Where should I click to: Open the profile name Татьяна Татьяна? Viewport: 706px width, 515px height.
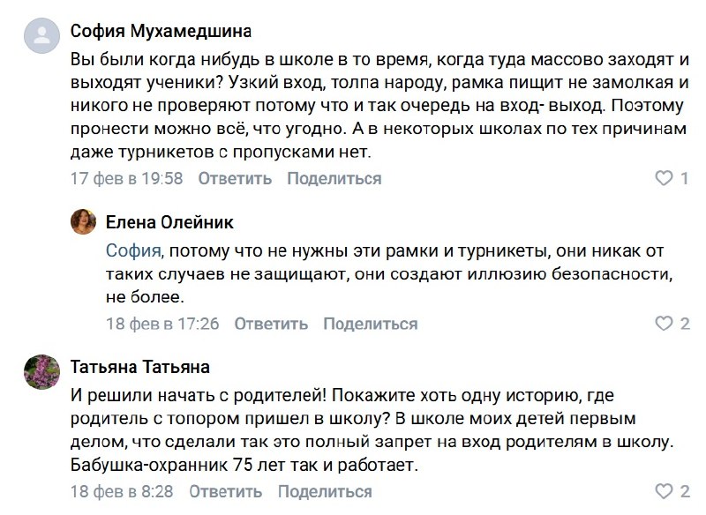(140, 366)
